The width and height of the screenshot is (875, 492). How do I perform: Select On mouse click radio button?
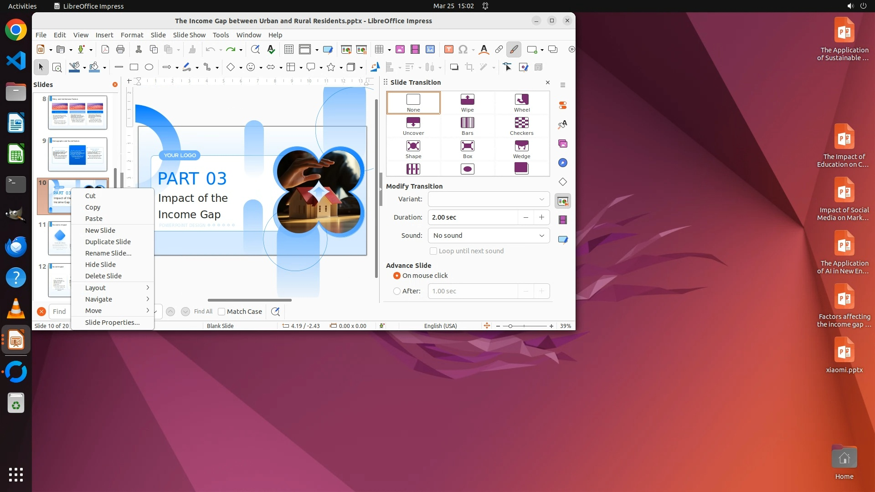[x=397, y=276]
